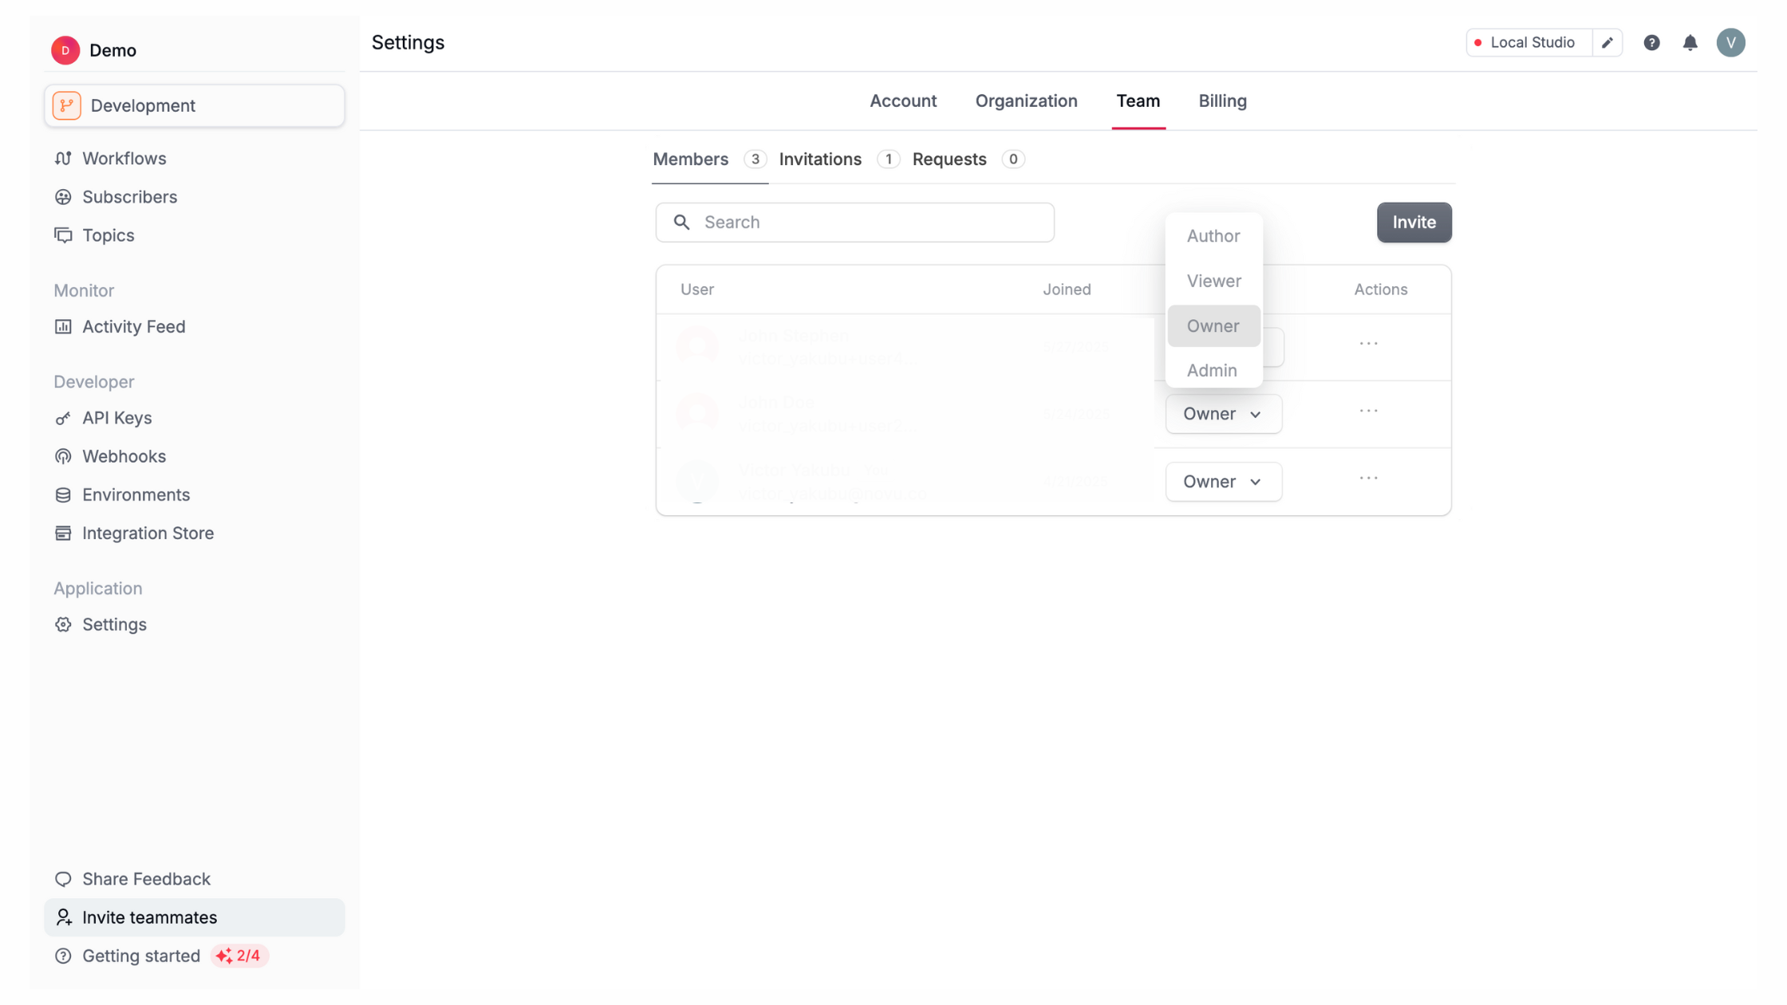Open the Development environment switcher

click(x=195, y=106)
